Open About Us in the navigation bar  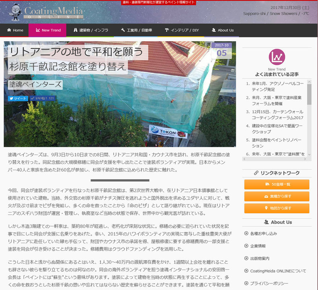pos(223,30)
